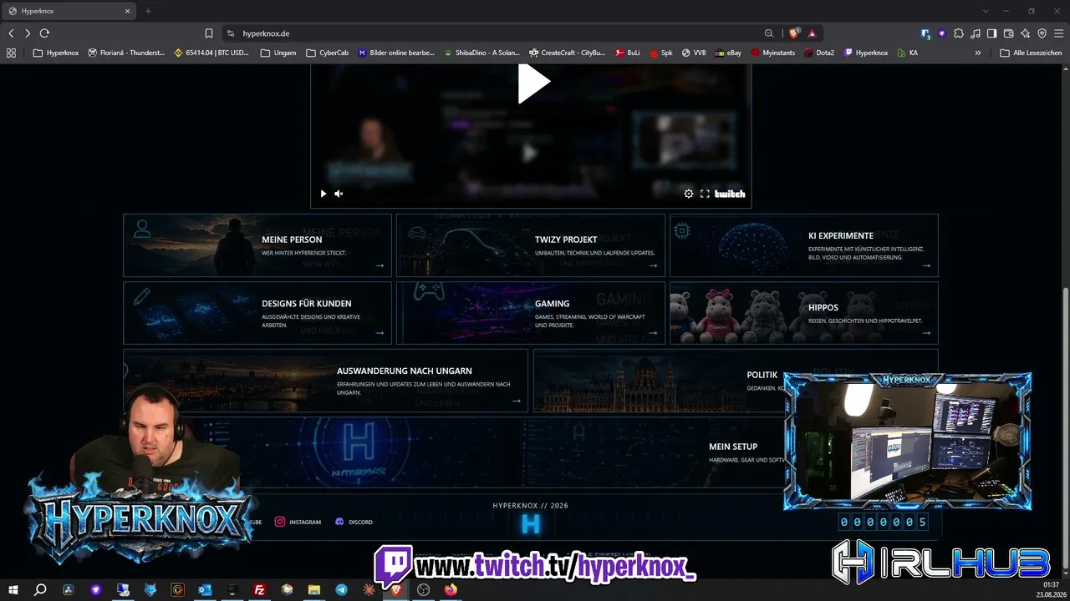The height and width of the screenshot is (601, 1070).
Task: Open the Designs für Kunden card
Action: (x=257, y=313)
